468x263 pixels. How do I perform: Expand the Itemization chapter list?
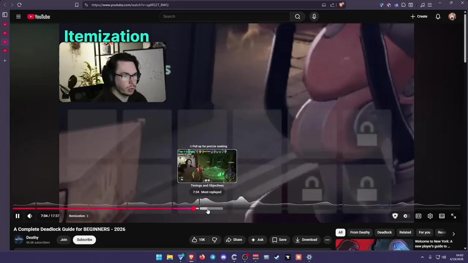click(x=79, y=216)
